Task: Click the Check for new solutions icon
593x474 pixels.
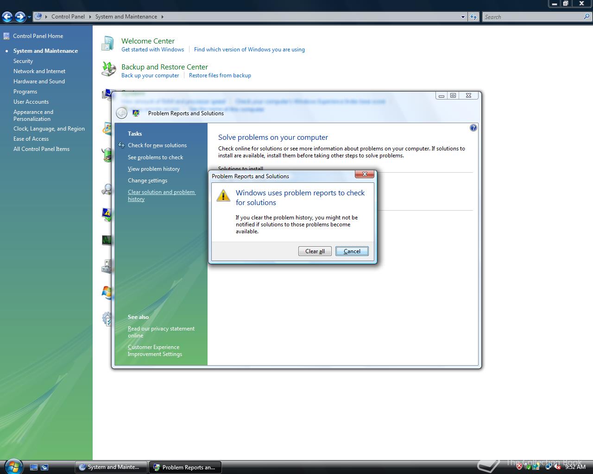Action: [121, 145]
